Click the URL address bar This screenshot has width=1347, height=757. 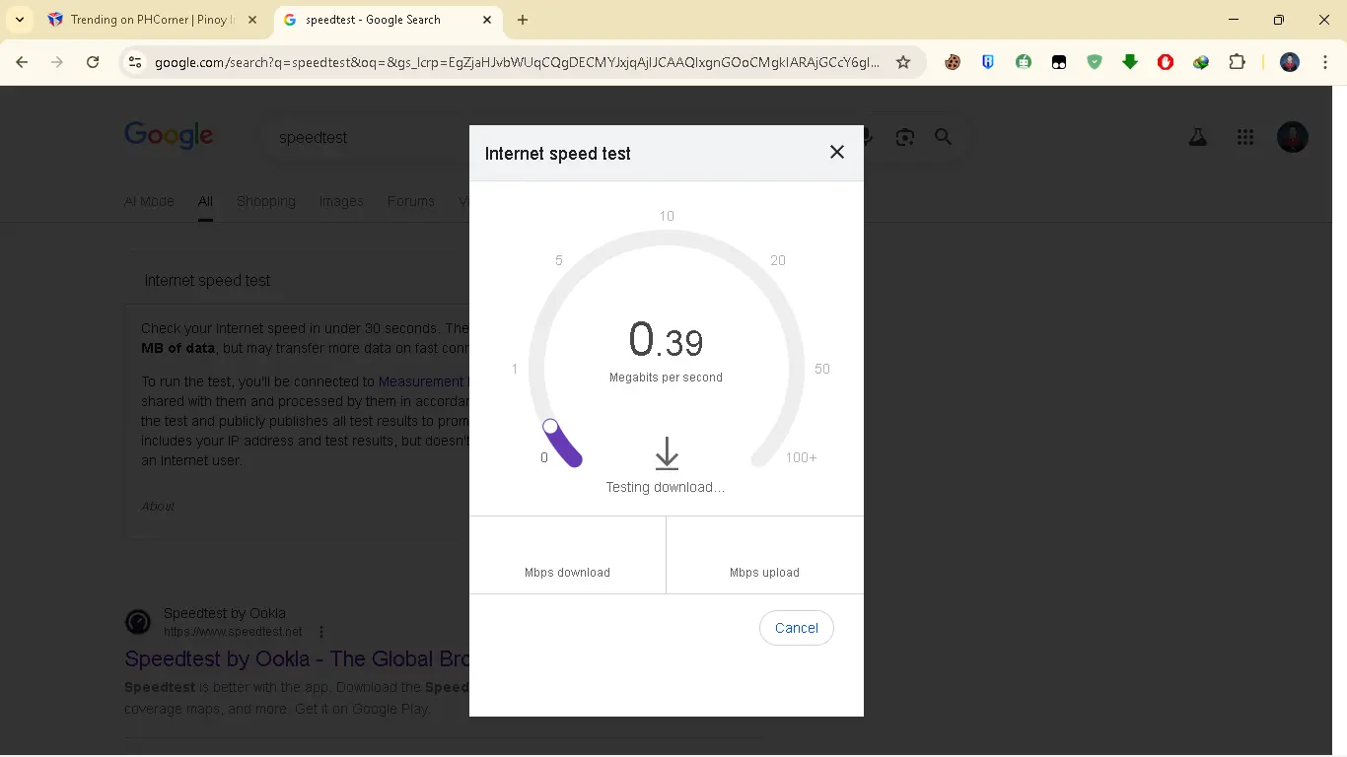(x=518, y=62)
